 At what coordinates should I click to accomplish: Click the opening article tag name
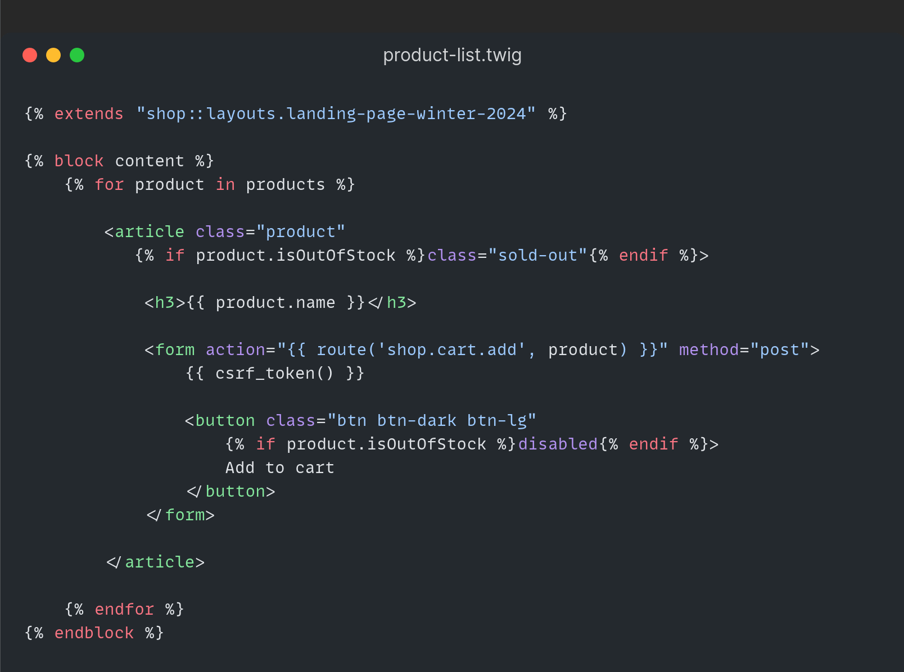150,231
